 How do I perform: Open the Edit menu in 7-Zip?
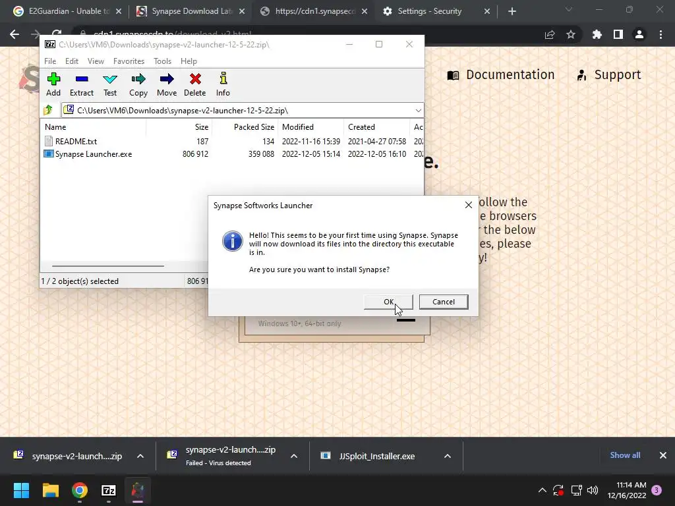point(71,61)
